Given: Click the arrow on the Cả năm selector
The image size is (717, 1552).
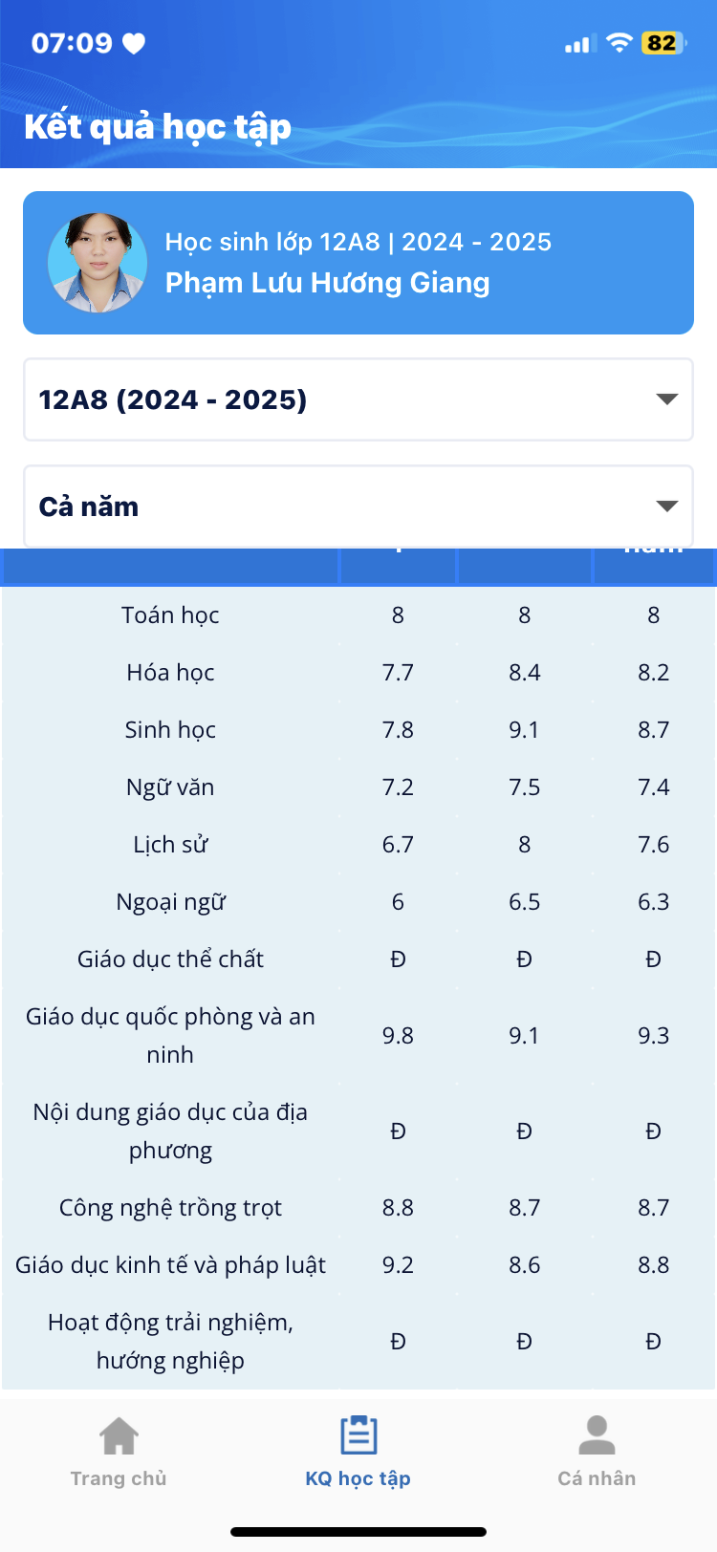Looking at the screenshot, I should pos(667,507).
